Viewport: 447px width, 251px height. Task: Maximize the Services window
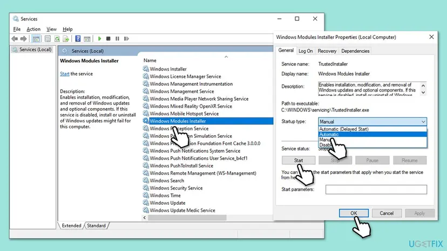(297, 18)
